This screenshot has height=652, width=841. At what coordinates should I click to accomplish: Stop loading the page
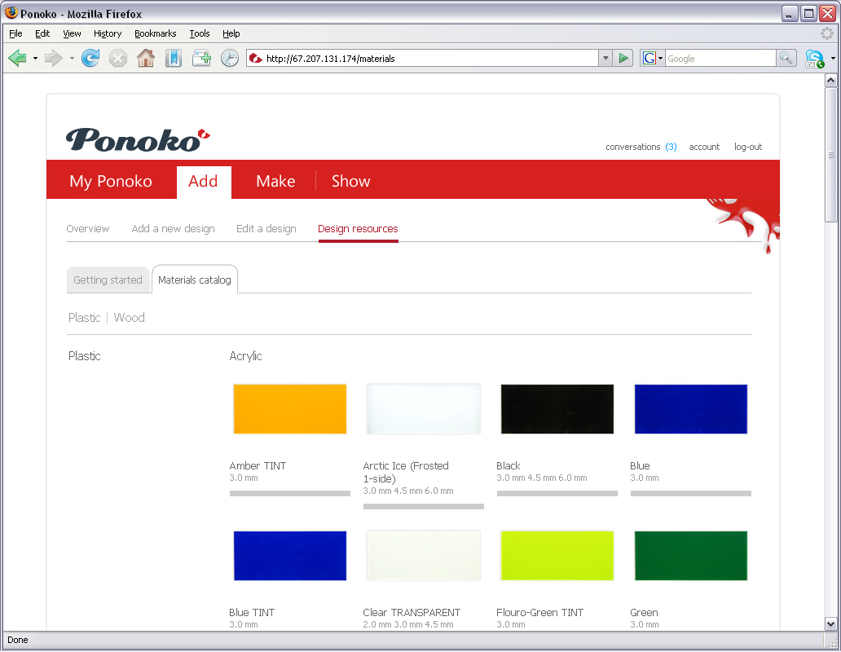click(x=118, y=58)
